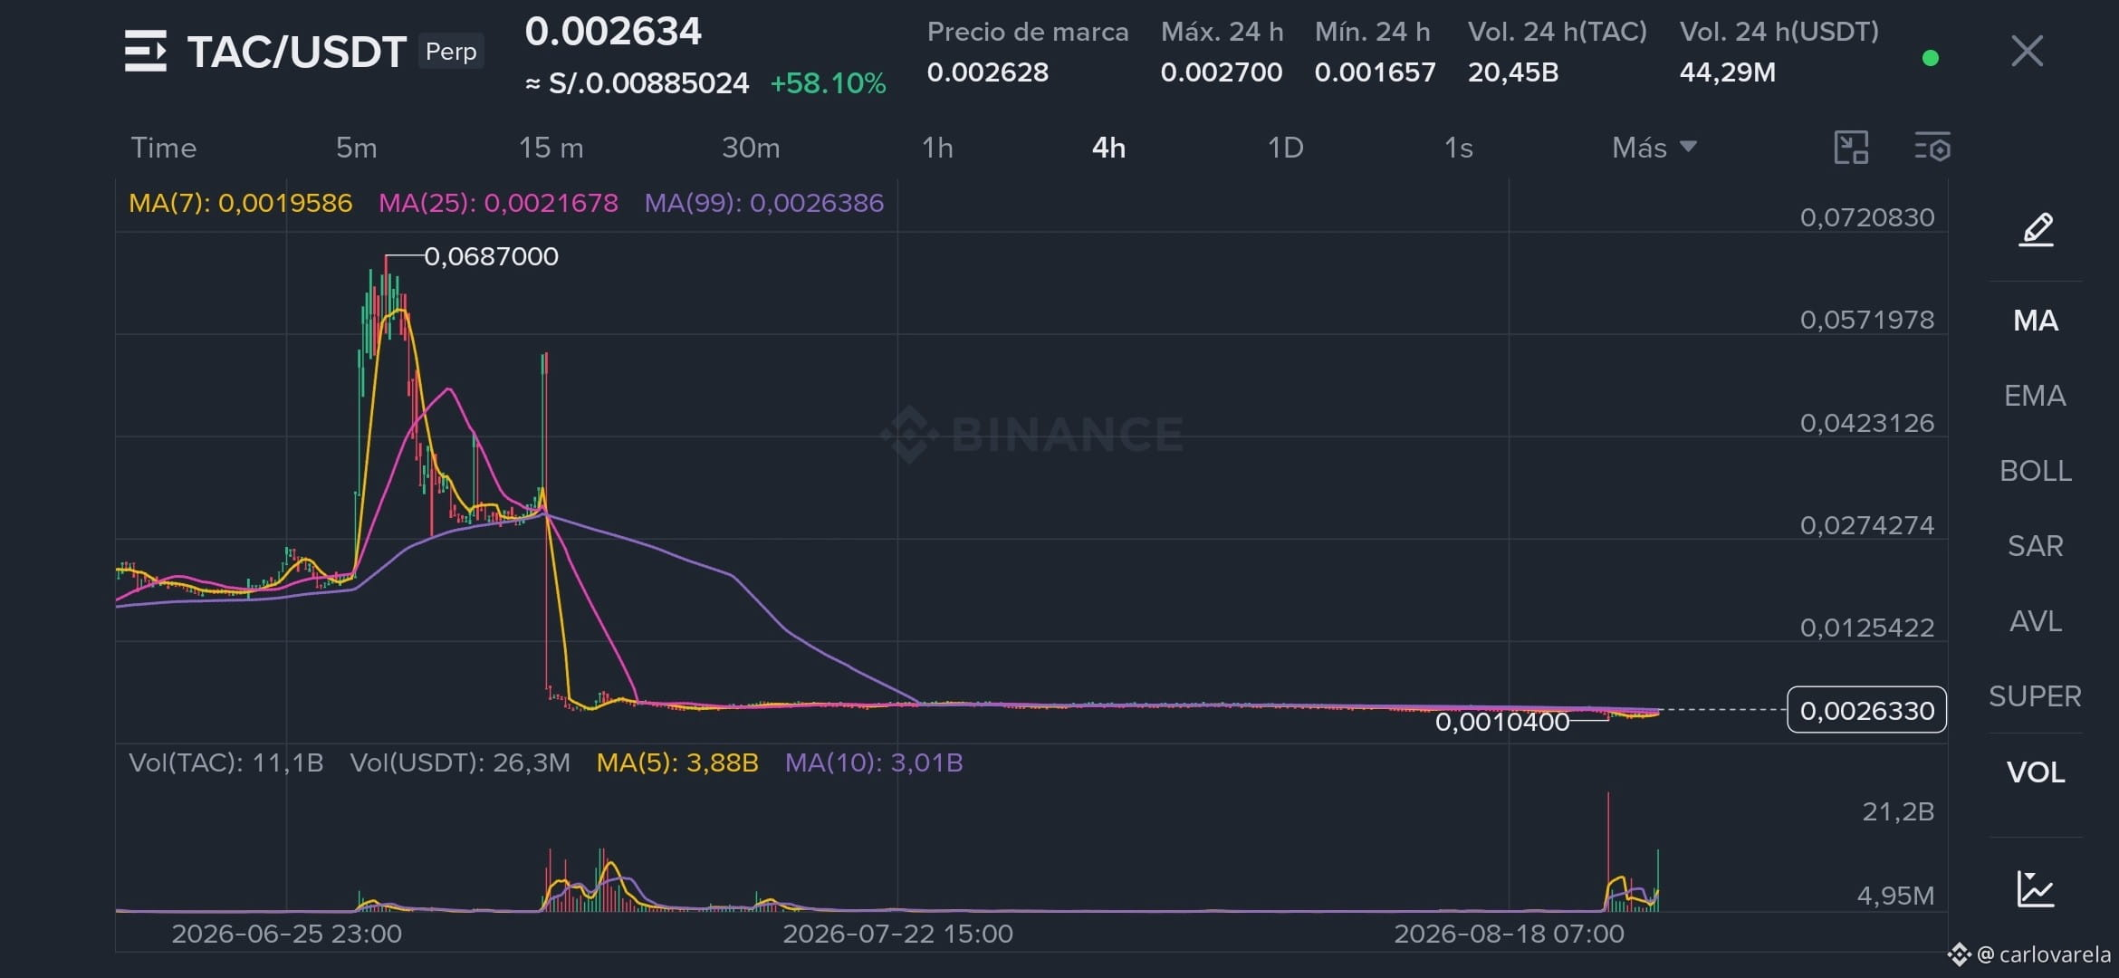Close the chart with the X button

(2027, 51)
